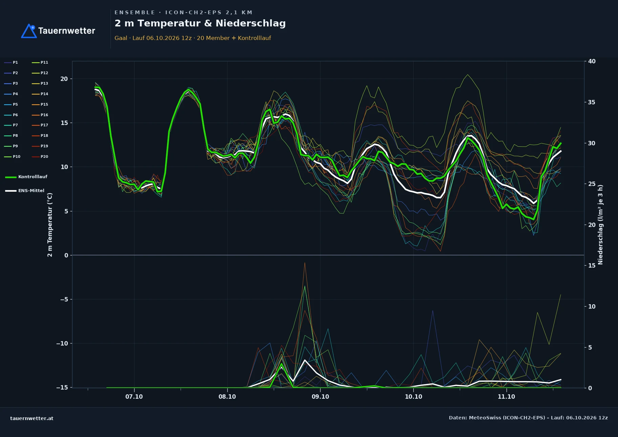Select the P7 legend entry
The width and height of the screenshot is (618, 437).
tap(11, 125)
